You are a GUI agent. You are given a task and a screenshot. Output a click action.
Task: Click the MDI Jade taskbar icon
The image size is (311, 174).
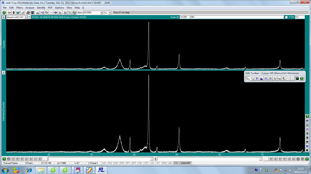tap(101, 170)
